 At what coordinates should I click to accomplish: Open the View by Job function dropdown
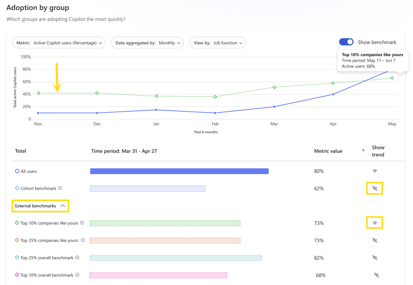pos(218,43)
